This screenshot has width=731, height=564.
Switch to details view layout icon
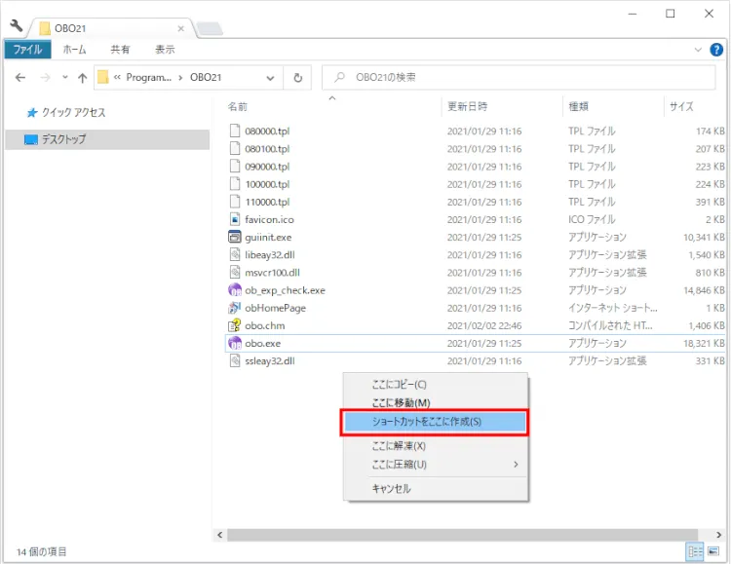[x=695, y=552]
